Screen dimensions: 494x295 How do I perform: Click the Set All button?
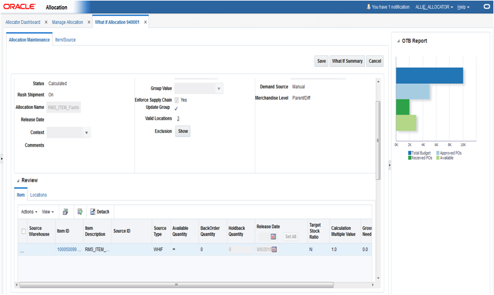click(x=291, y=237)
